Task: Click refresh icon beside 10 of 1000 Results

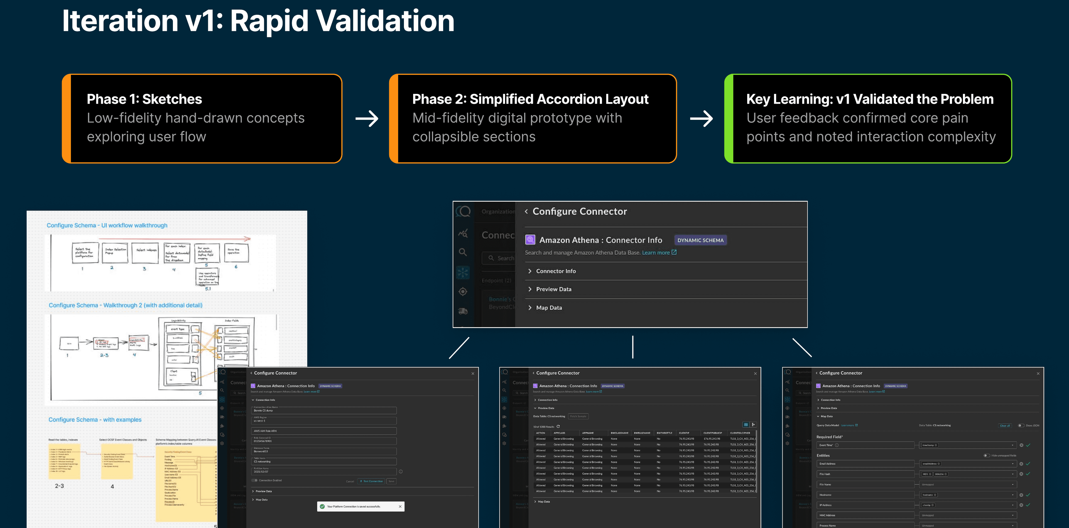Action: 558,426
